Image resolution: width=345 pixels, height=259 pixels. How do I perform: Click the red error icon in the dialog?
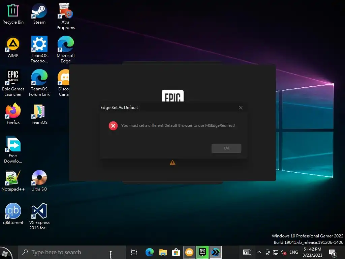pyautogui.click(x=113, y=126)
